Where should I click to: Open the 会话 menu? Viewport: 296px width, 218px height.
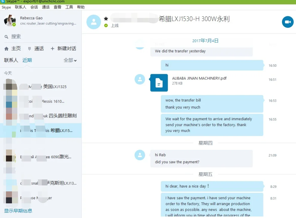pyautogui.click(x=34, y=7)
